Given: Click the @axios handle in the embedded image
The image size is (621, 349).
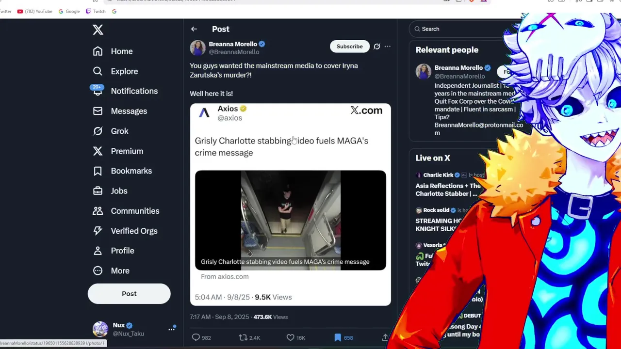Looking at the screenshot, I should pos(229,118).
